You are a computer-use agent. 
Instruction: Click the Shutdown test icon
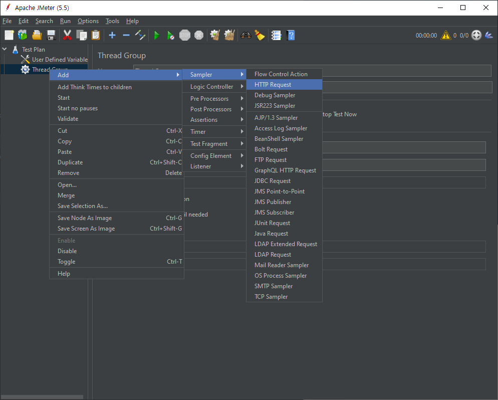click(x=199, y=35)
